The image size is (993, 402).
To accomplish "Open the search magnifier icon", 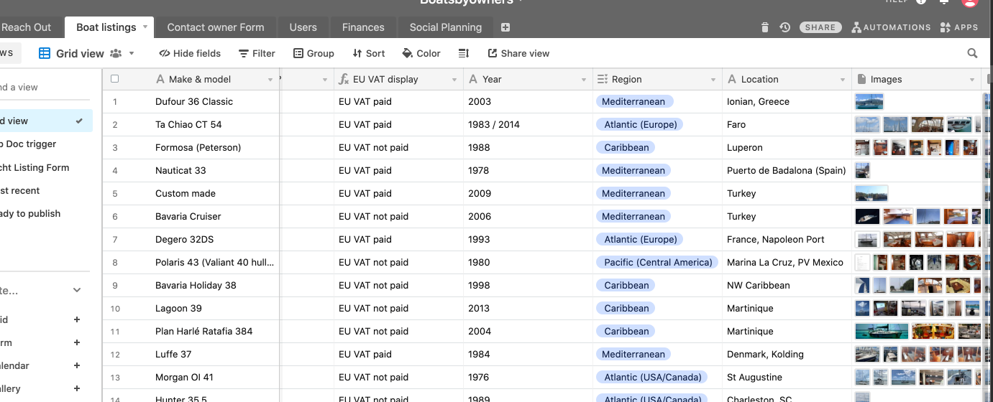I will 972,53.
